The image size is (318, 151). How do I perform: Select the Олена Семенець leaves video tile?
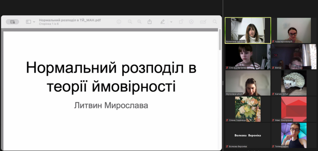pos(248,109)
